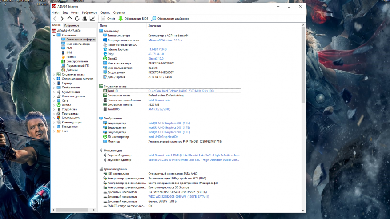
Task: Open the Файл menu
Action: tap(56, 12)
